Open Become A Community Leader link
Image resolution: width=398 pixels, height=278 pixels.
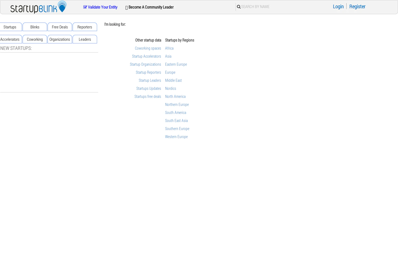150,7
